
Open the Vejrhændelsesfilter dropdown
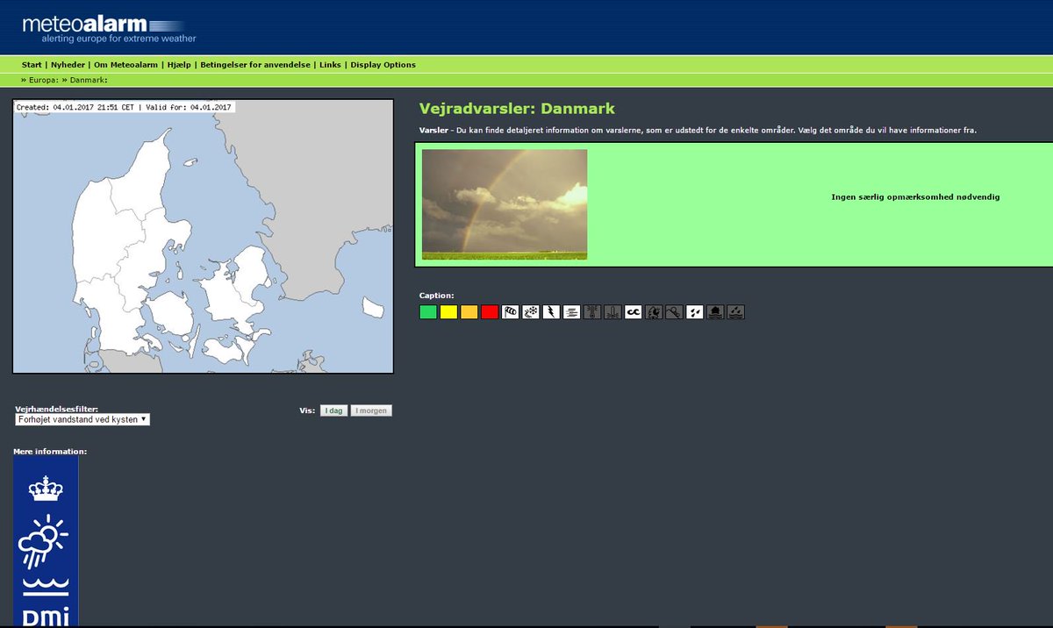(82, 418)
